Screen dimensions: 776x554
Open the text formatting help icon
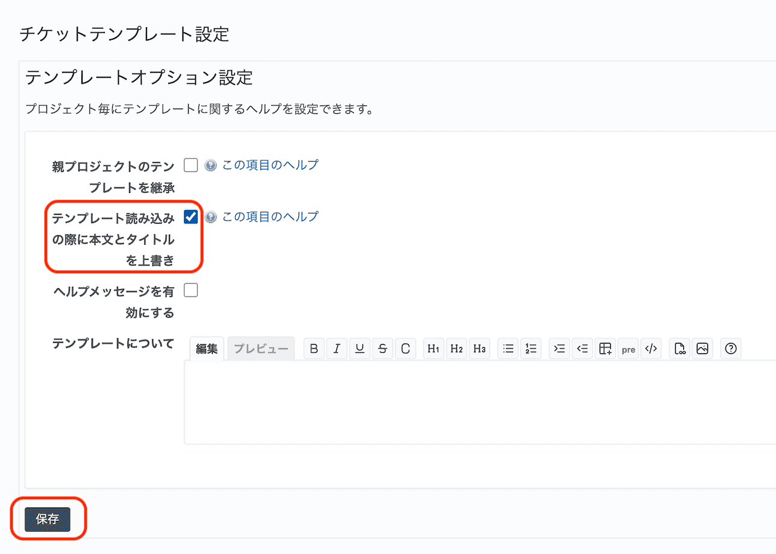point(731,348)
